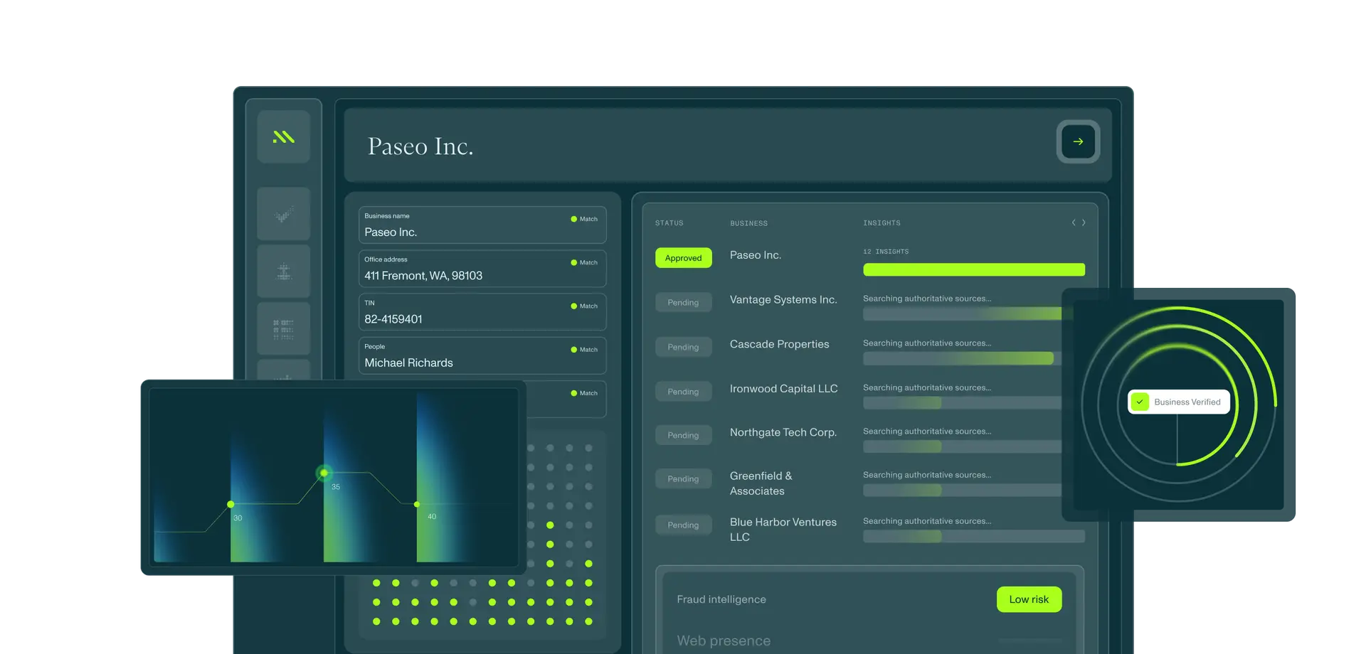This screenshot has height=654, width=1366.
Task: Click Pending badge for Blue Harbor Ventures
Action: 683,525
